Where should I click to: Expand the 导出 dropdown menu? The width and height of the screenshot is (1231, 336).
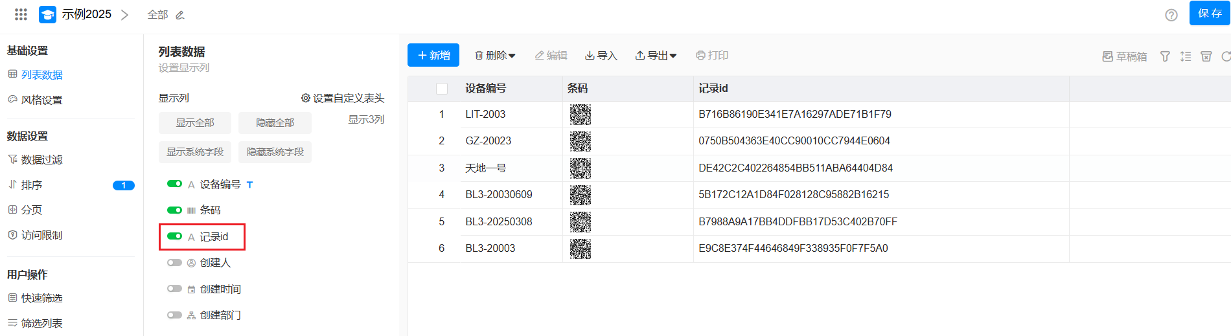(656, 56)
